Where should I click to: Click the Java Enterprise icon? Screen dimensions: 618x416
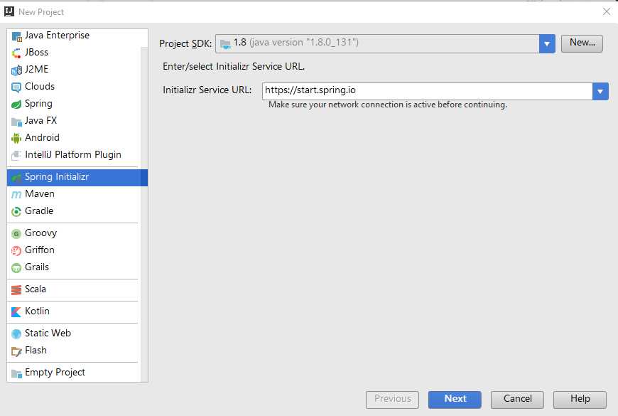tap(16, 36)
